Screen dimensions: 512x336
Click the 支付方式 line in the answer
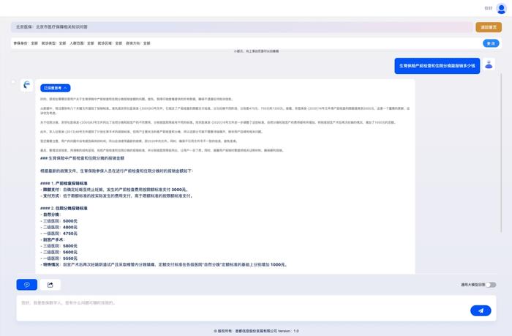(116, 195)
